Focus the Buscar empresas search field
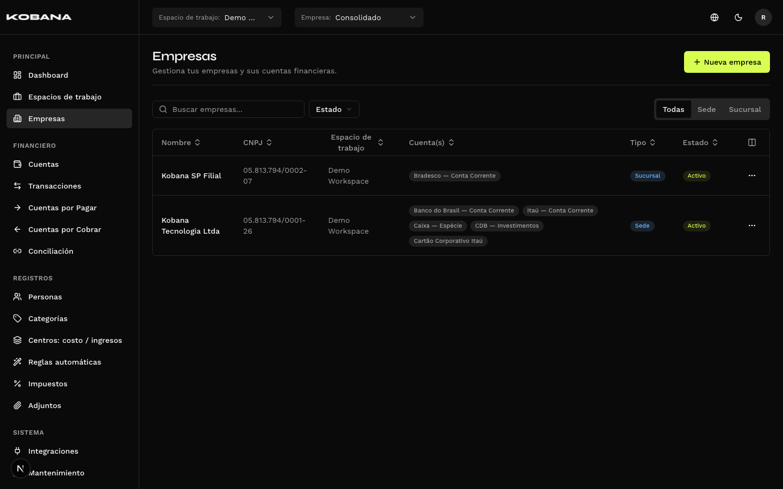Screen dimensions: 783x489 (228, 109)
